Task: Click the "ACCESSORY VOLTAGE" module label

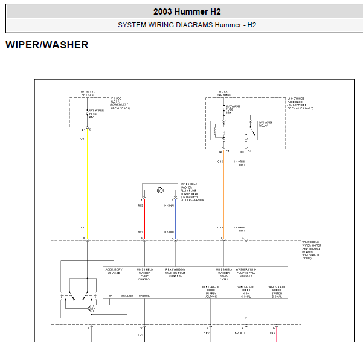Action: point(114,271)
